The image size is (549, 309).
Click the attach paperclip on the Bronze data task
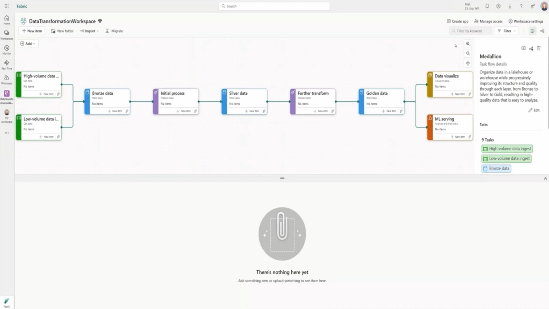[x=127, y=111]
